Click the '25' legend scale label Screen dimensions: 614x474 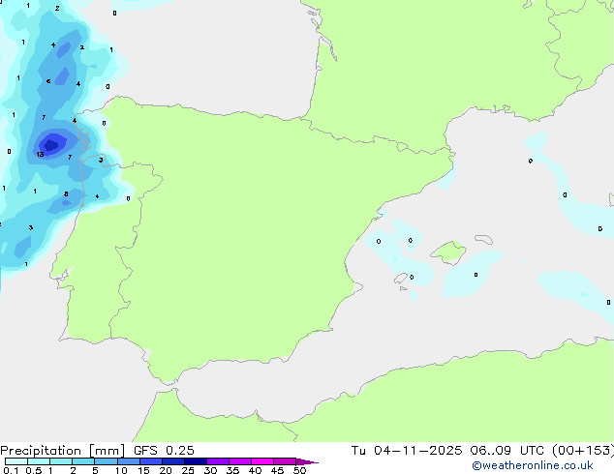(x=188, y=470)
